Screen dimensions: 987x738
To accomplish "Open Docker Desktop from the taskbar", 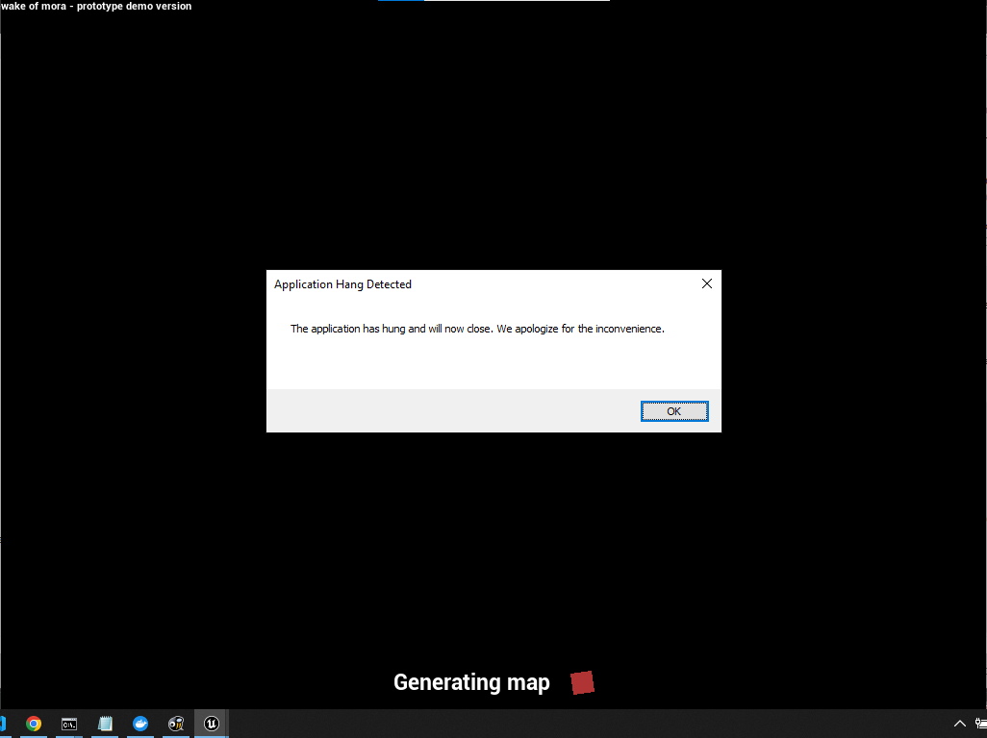I will [x=140, y=724].
